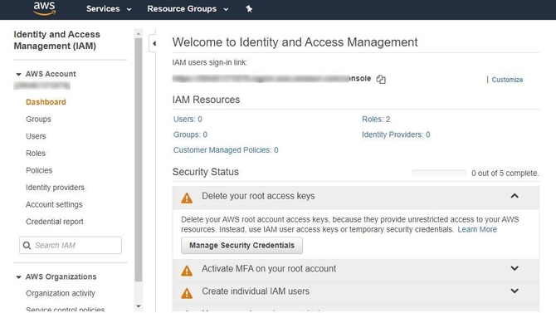The image size is (556, 313).
Task: Click Customer Managed Policies: 0 link
Action: (x=226, y=150)
